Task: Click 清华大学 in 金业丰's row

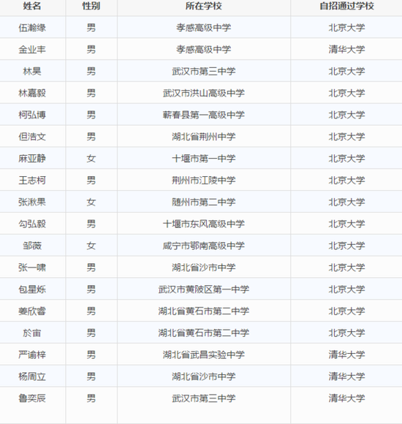Action: (346, 50)
